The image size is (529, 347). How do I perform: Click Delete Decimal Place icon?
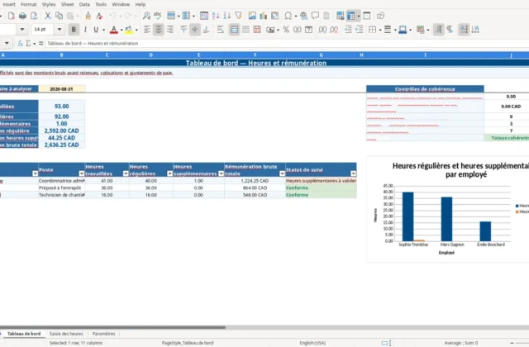334,30
